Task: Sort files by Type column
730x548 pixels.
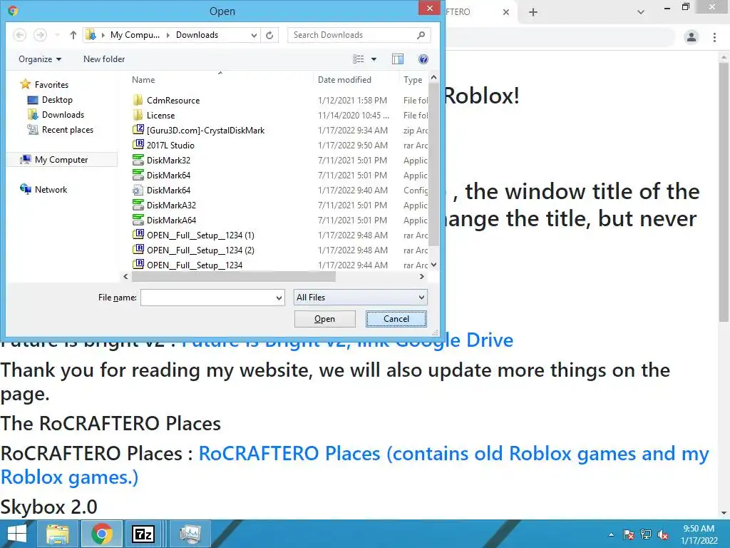Action: coord(413,80)
